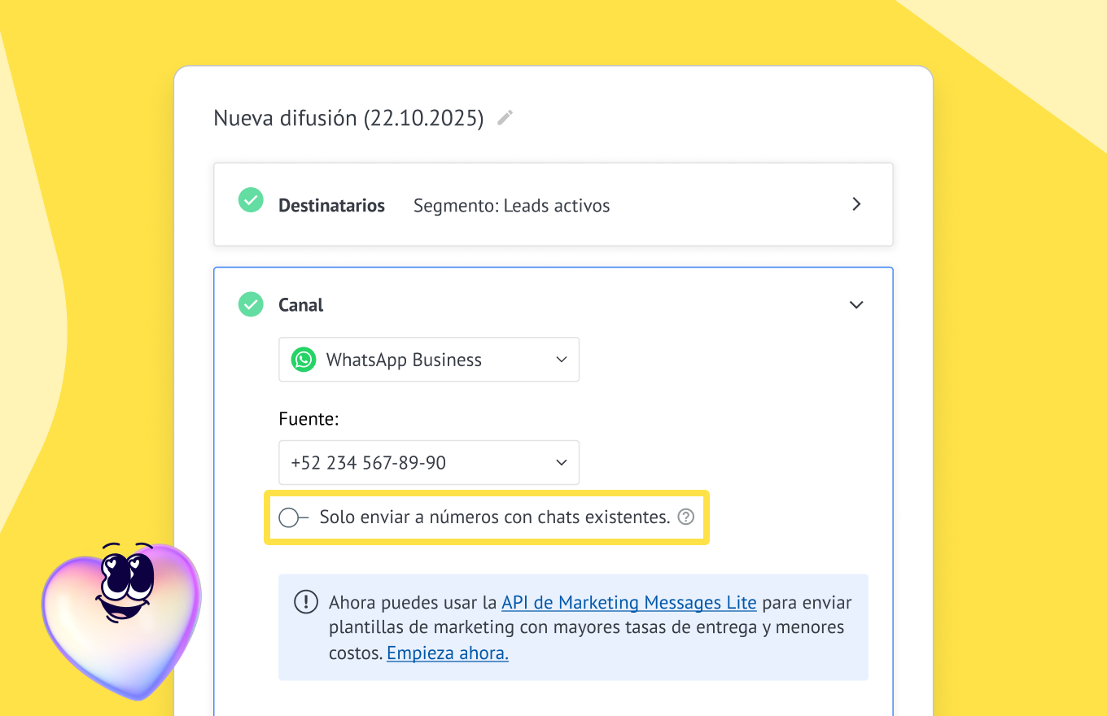This screenshot has width=1107, height=716.
Task: Expand Destinatarios using the right chevron
Action: 856,204
